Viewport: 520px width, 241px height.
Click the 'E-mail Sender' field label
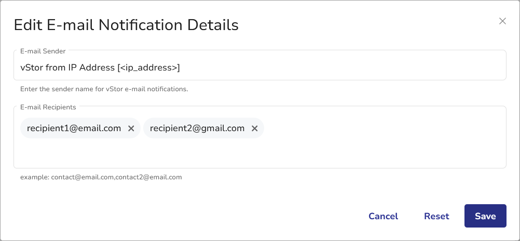click(x=43, y=51)
